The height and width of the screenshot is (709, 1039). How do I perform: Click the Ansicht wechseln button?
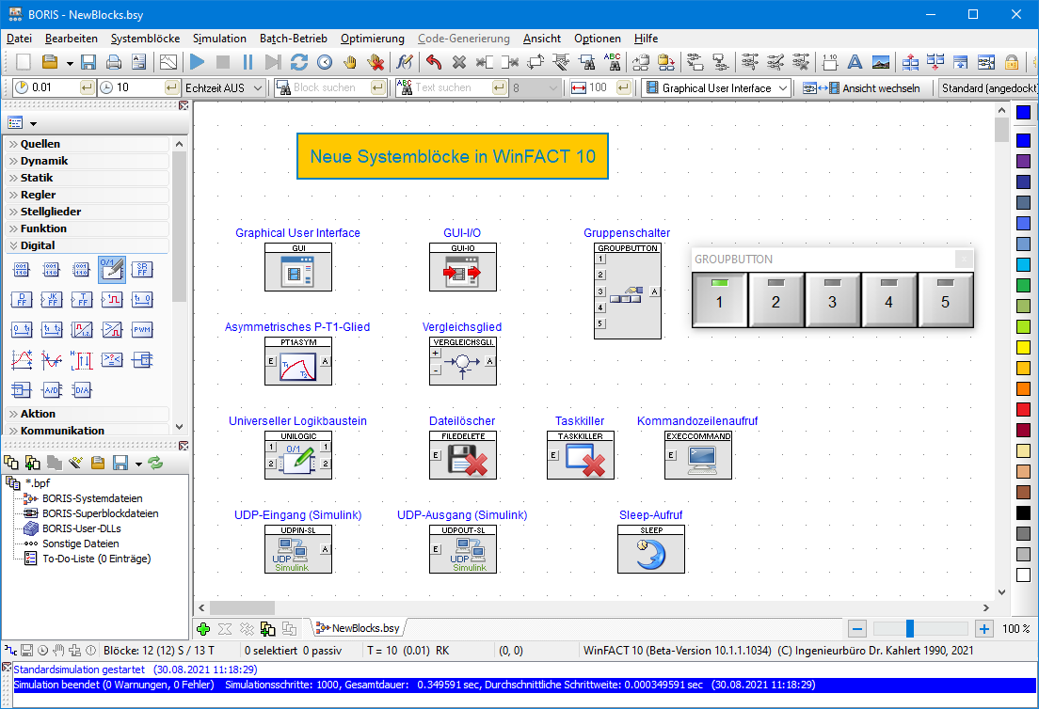point(861,87)
